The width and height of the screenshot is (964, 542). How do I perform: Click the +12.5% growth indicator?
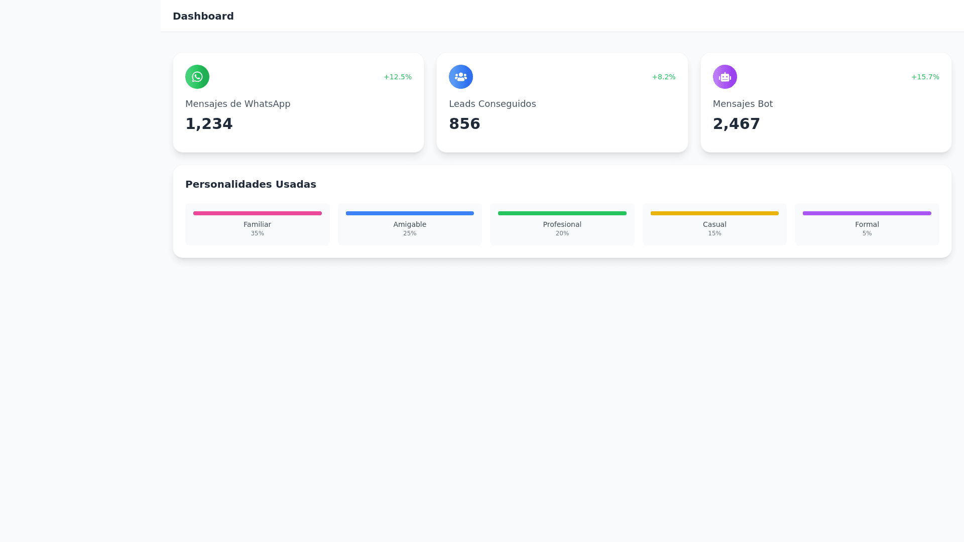coord(397,77)
